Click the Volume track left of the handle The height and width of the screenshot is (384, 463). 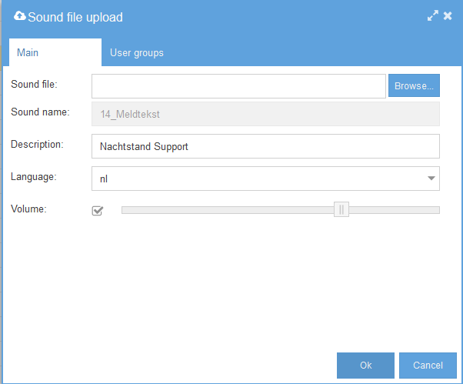pyautogui.click(x=228, y=210)
